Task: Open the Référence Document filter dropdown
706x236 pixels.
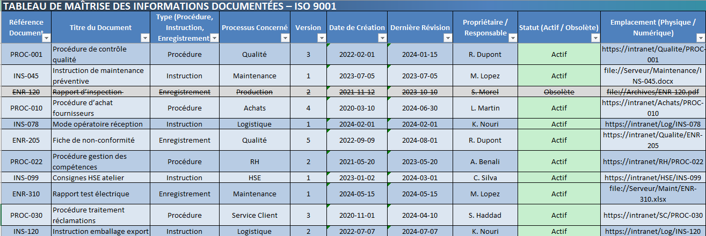Action: tap(46, 38)
